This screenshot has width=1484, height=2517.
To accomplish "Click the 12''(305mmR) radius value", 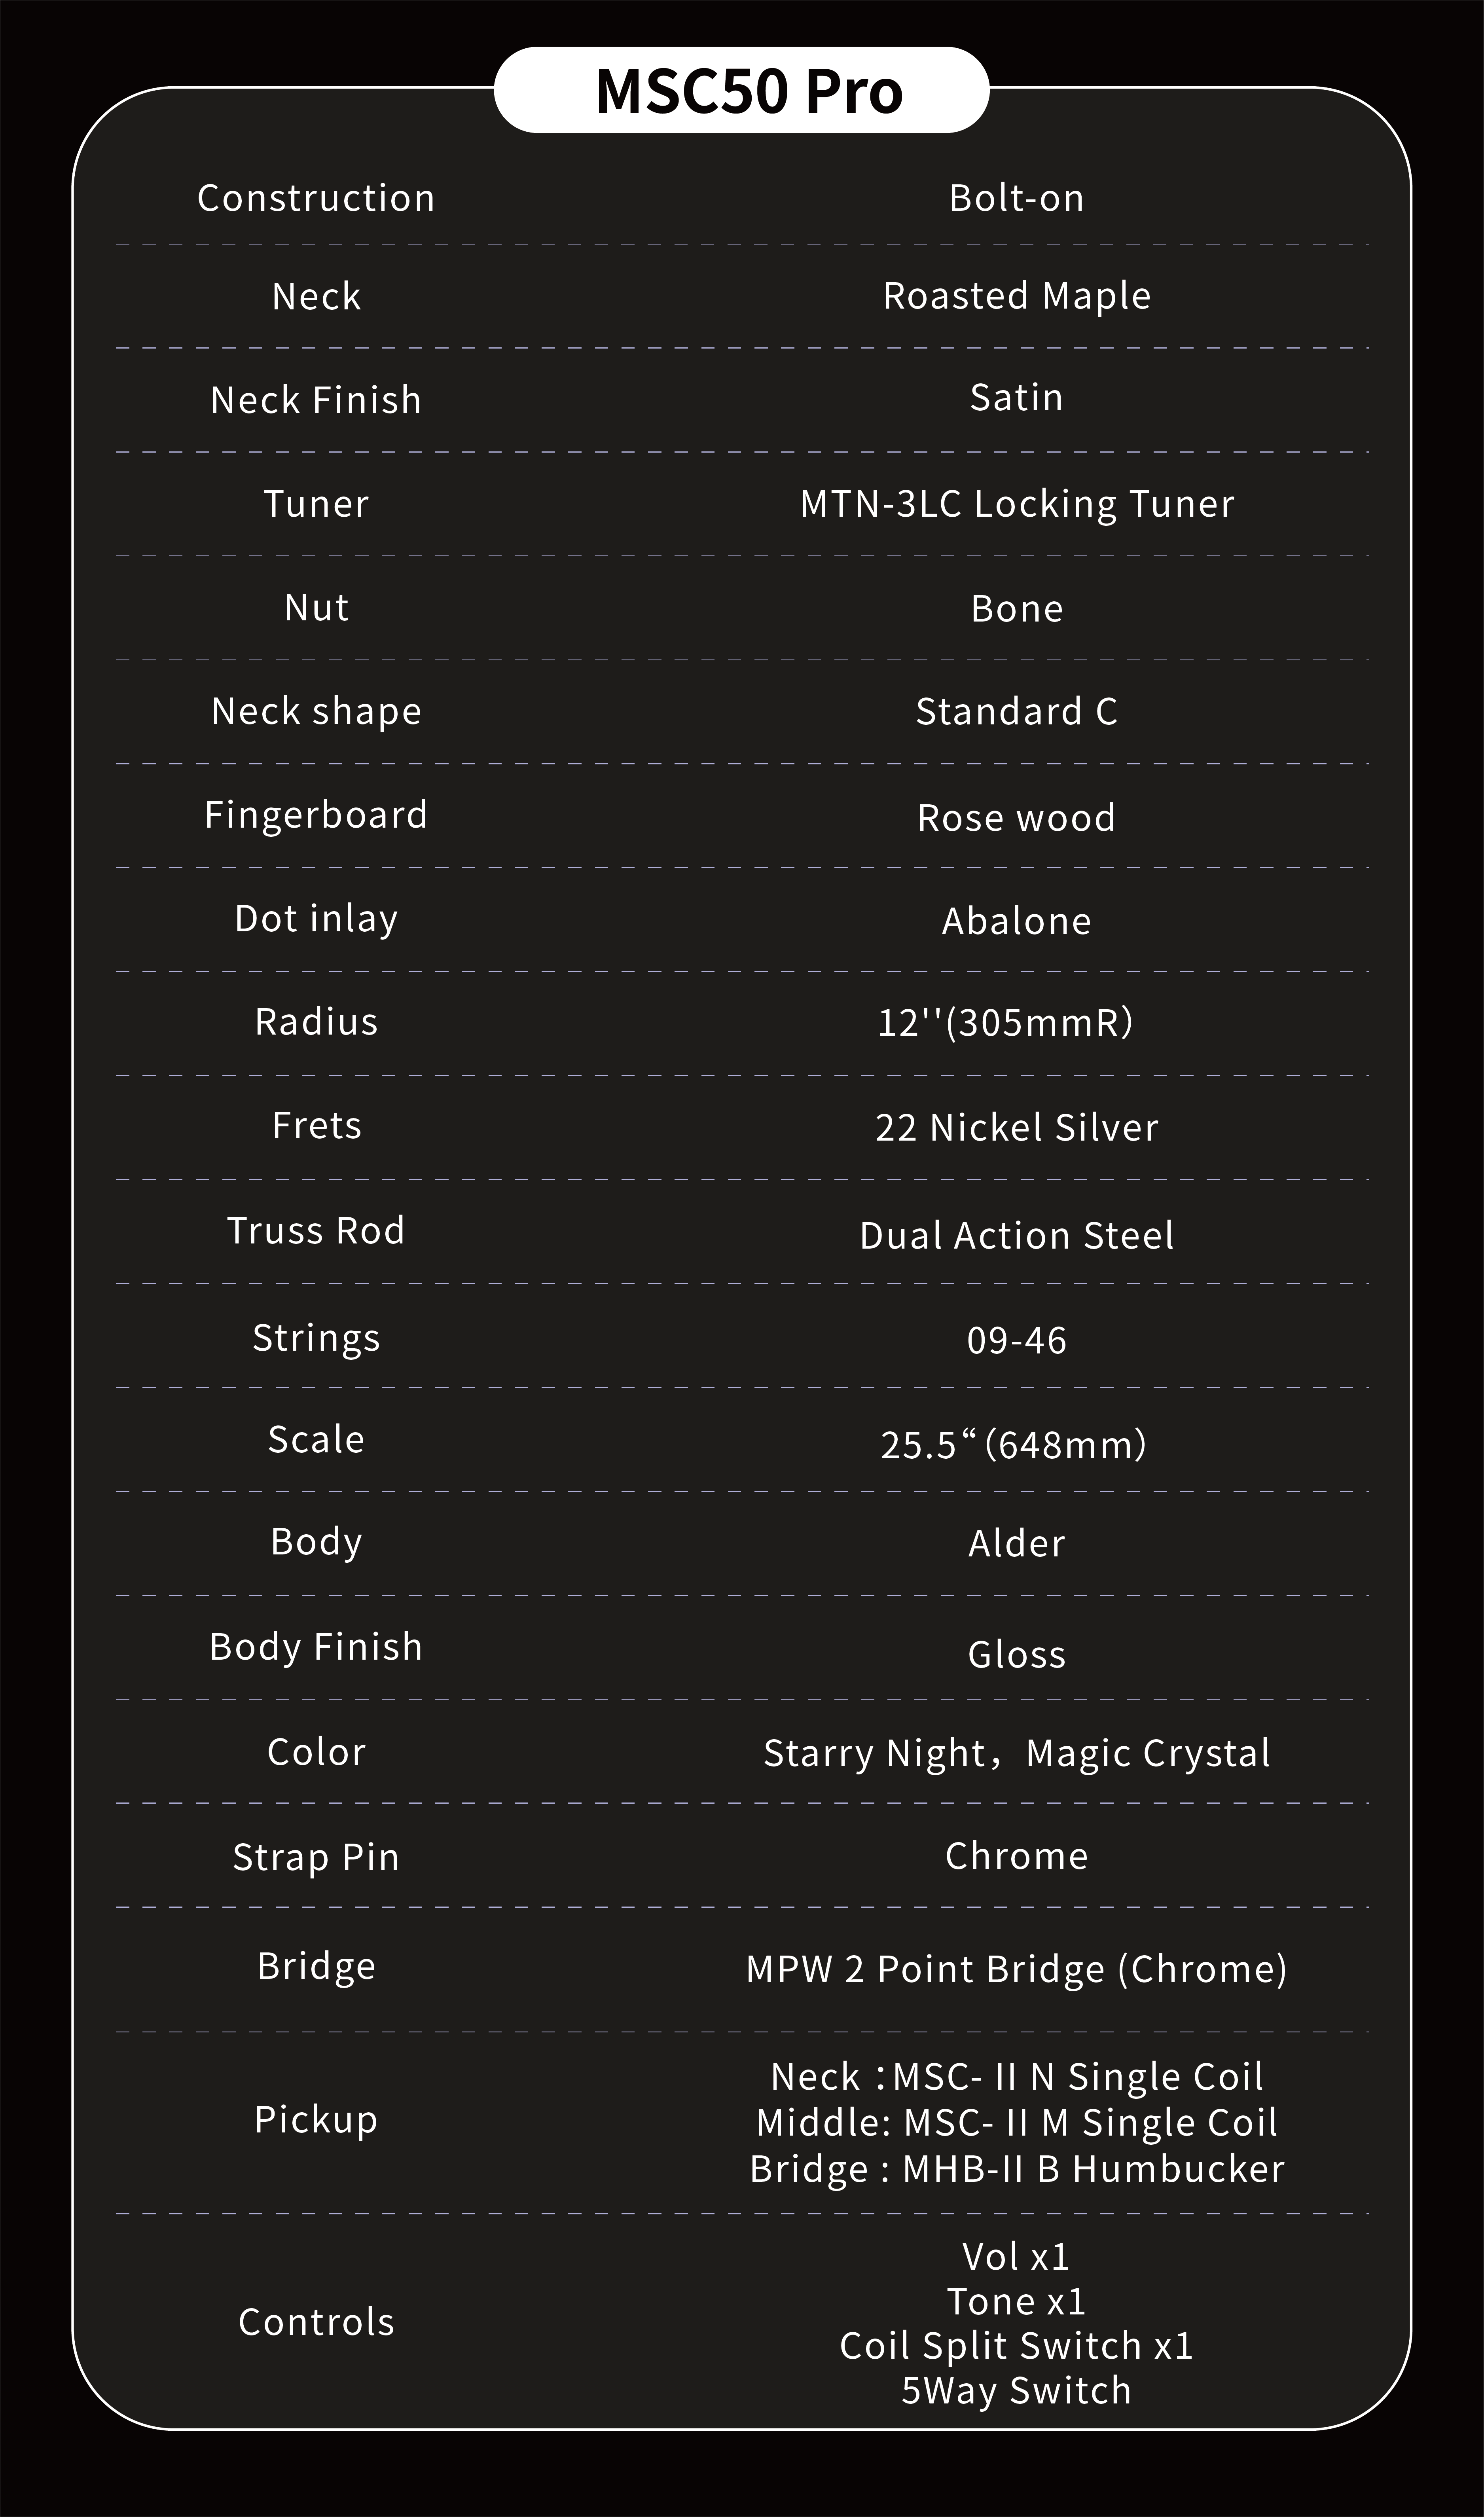I will tap(1005, 1022).
